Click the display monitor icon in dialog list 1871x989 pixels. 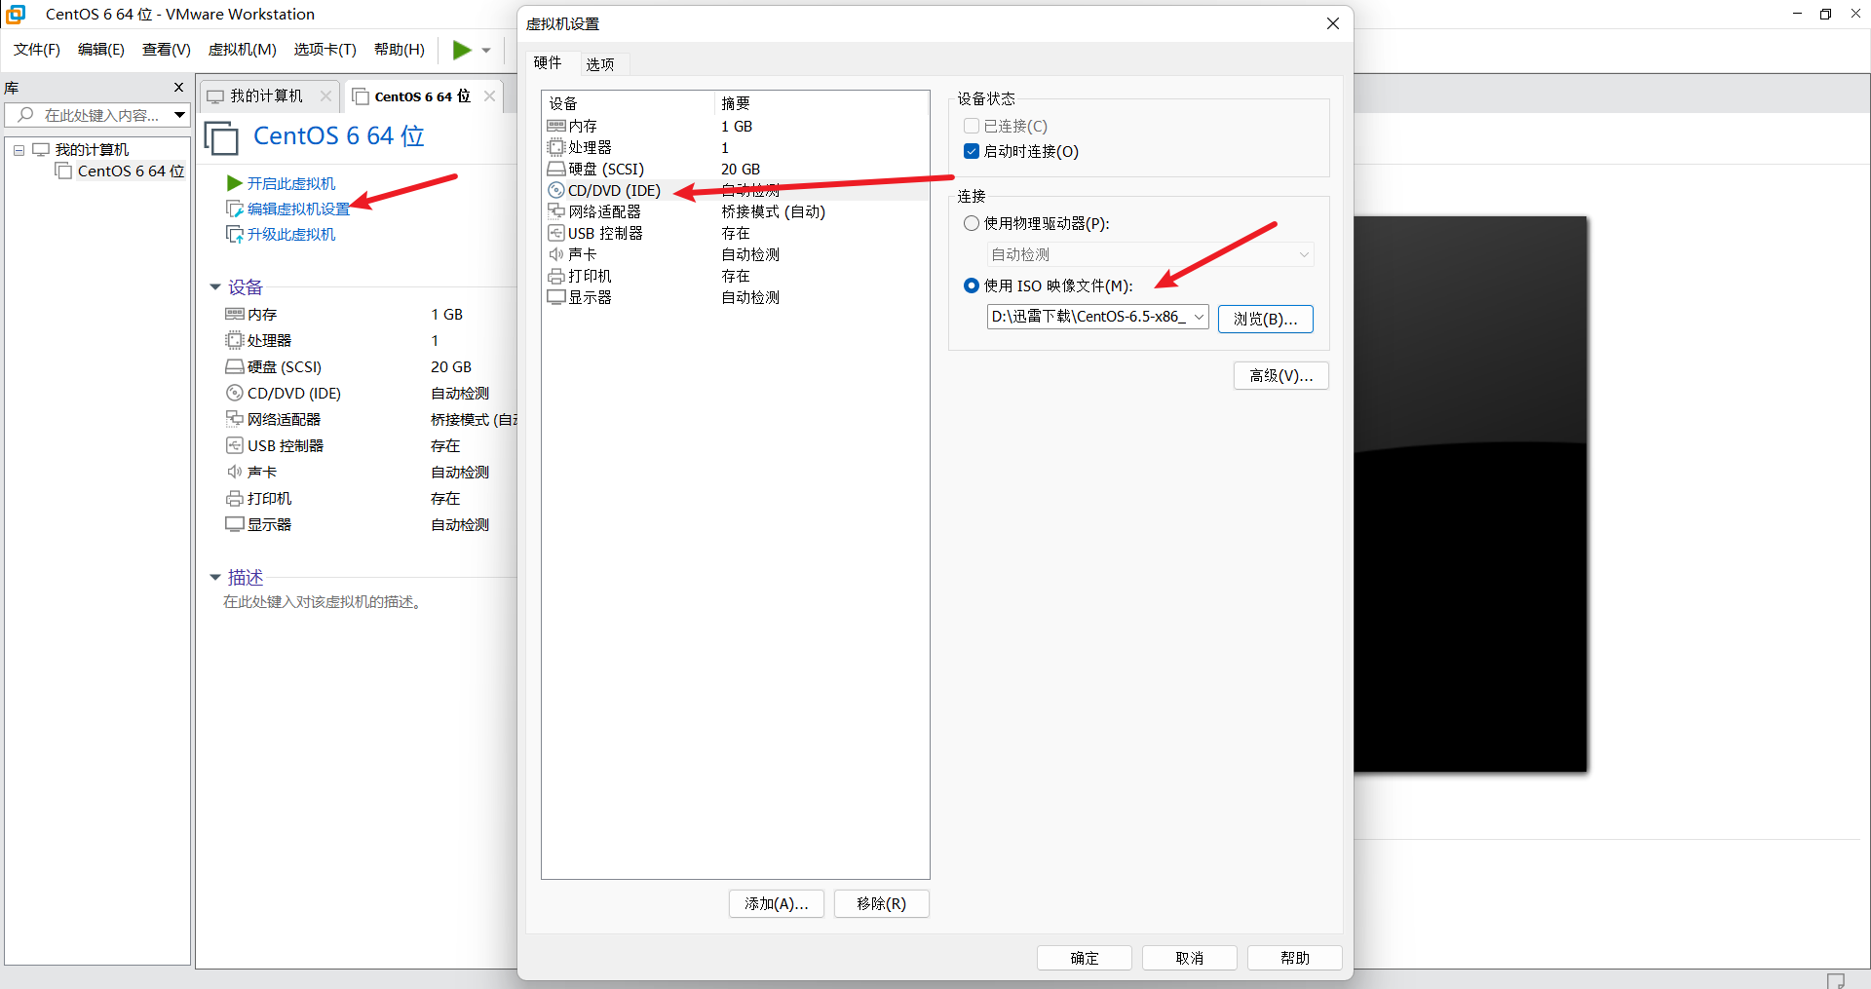click(x=556, y=297)
